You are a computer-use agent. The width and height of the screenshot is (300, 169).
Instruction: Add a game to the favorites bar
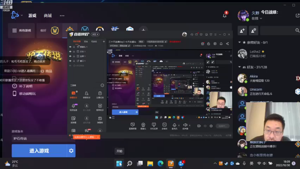click(143, 30)
